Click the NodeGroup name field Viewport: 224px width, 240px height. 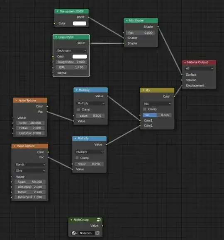[86, 233]
